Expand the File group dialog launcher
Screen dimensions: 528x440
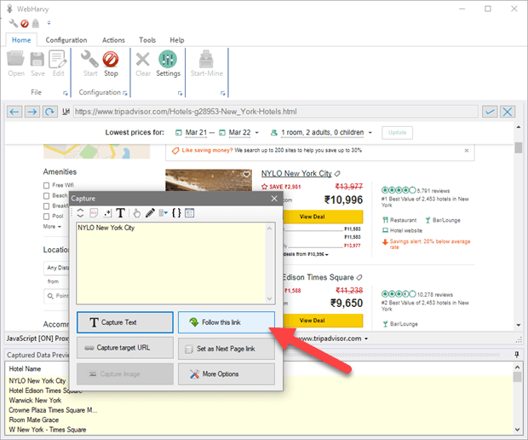click(x=66, y=94)
